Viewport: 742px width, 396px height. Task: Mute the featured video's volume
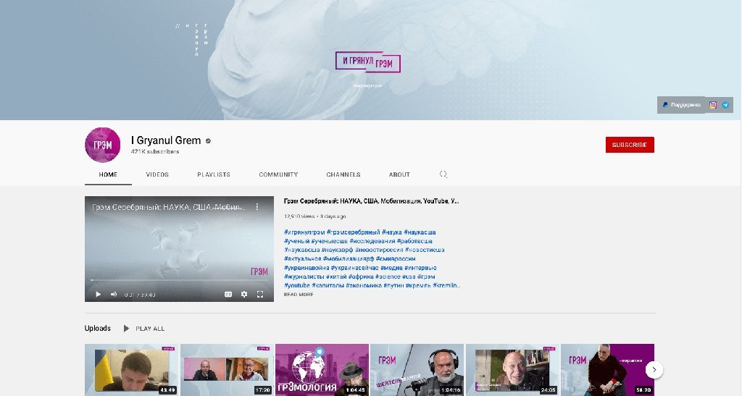point(114,295)
